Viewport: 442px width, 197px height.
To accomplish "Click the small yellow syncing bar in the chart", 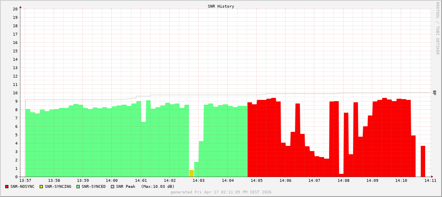I will (x=191, y=173).
